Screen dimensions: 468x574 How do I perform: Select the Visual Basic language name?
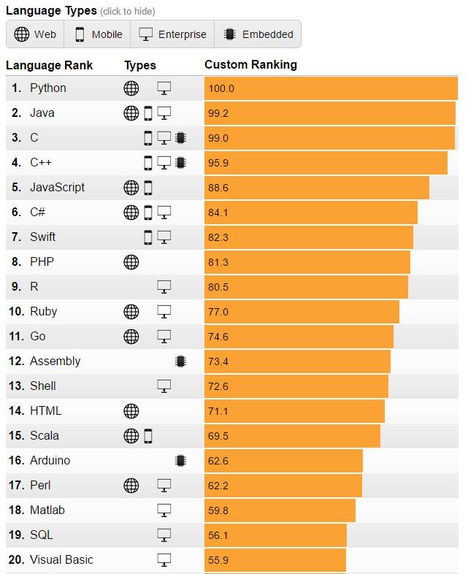point(61,560)
